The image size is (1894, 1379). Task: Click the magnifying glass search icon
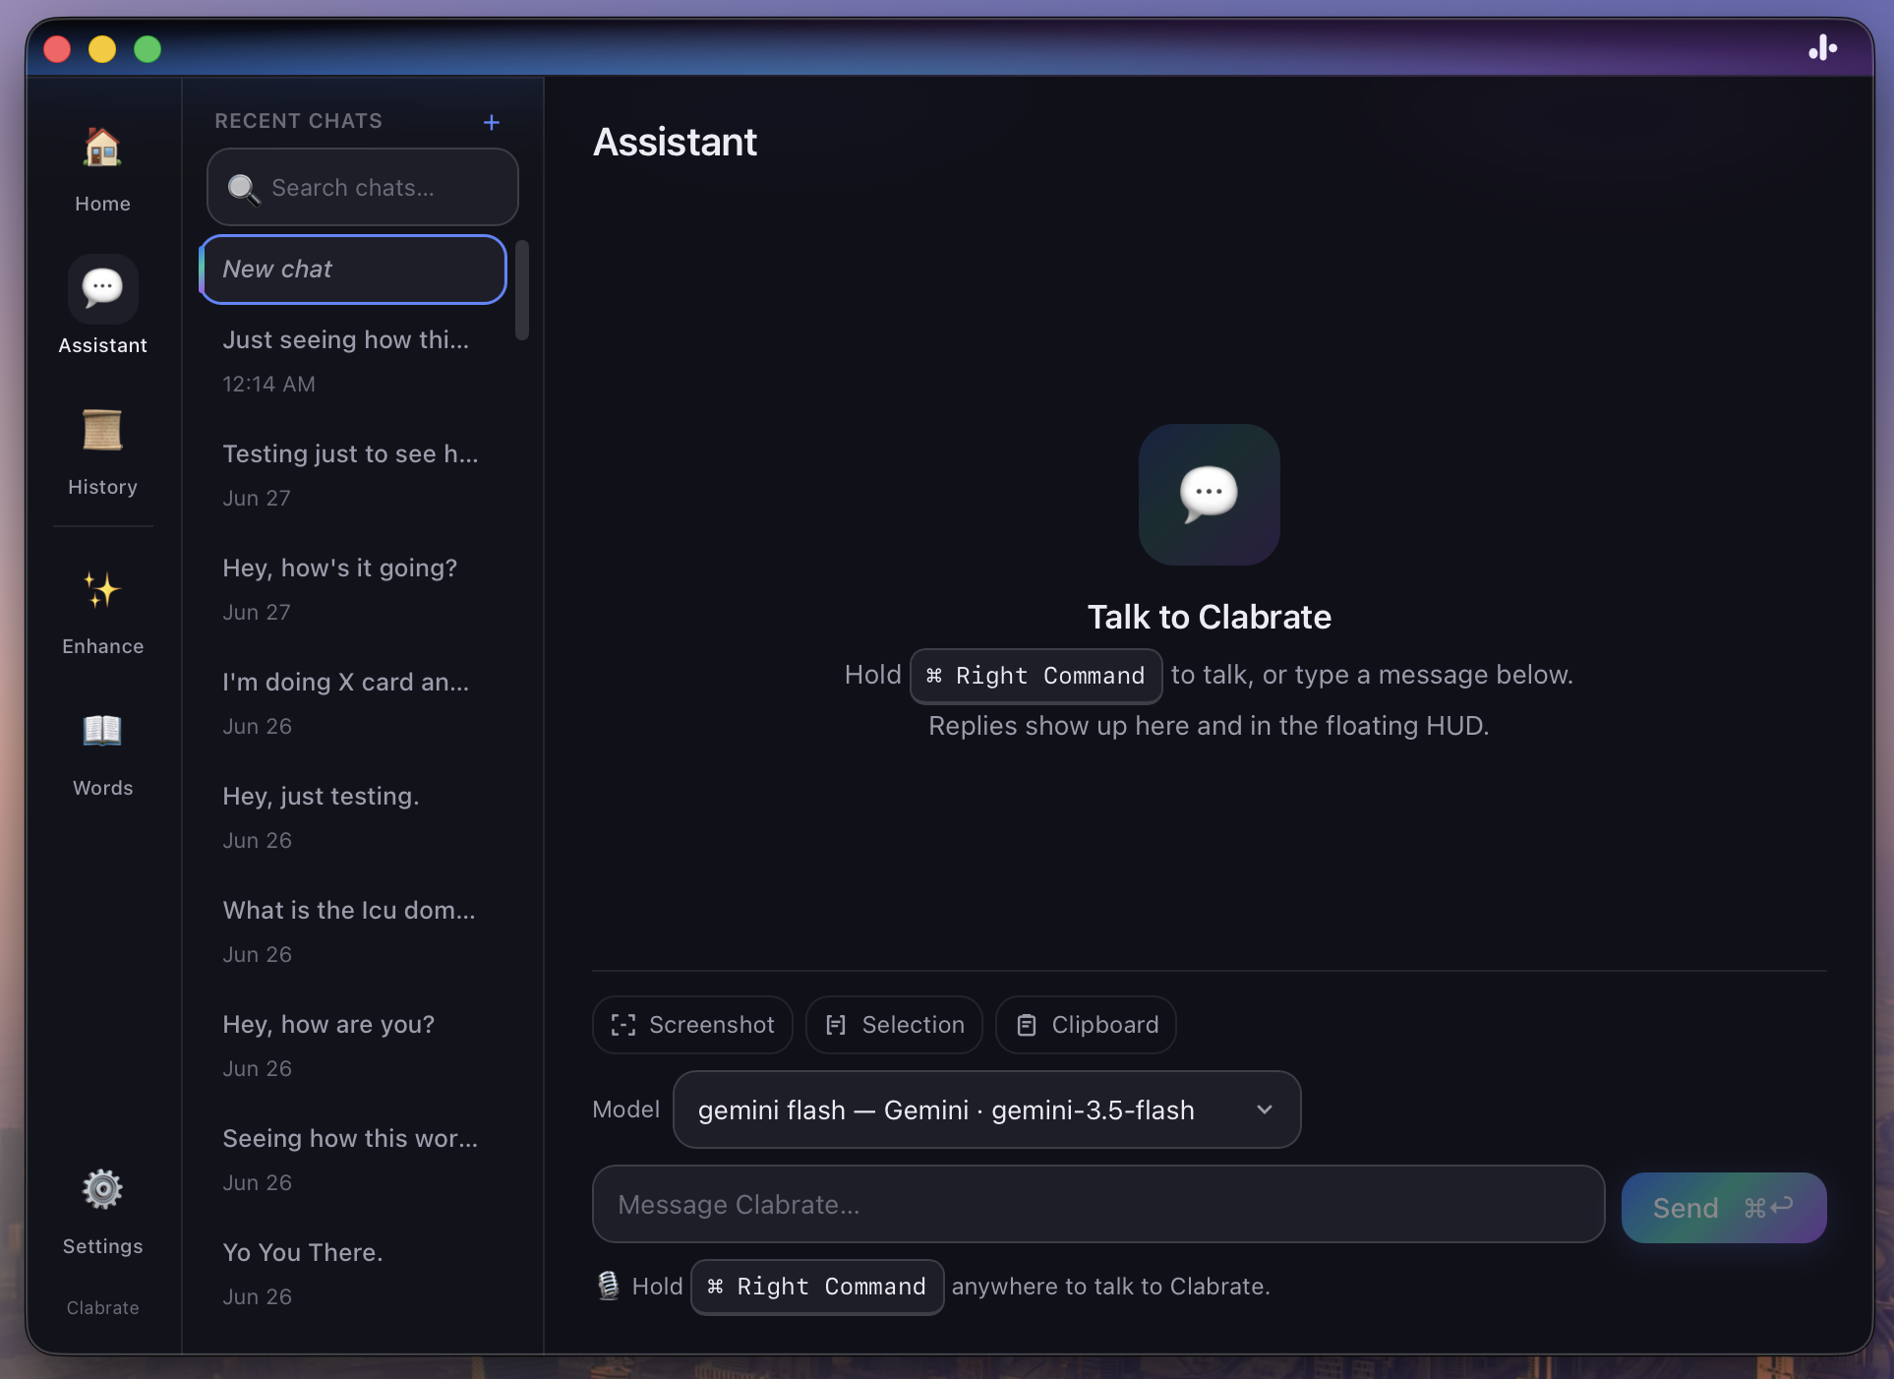coord(243,188)
